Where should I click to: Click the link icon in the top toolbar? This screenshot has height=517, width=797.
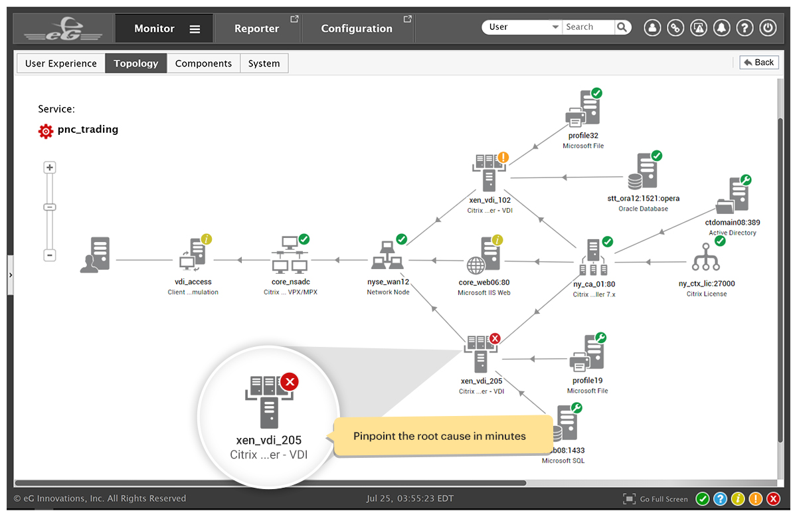pos(675,27)
